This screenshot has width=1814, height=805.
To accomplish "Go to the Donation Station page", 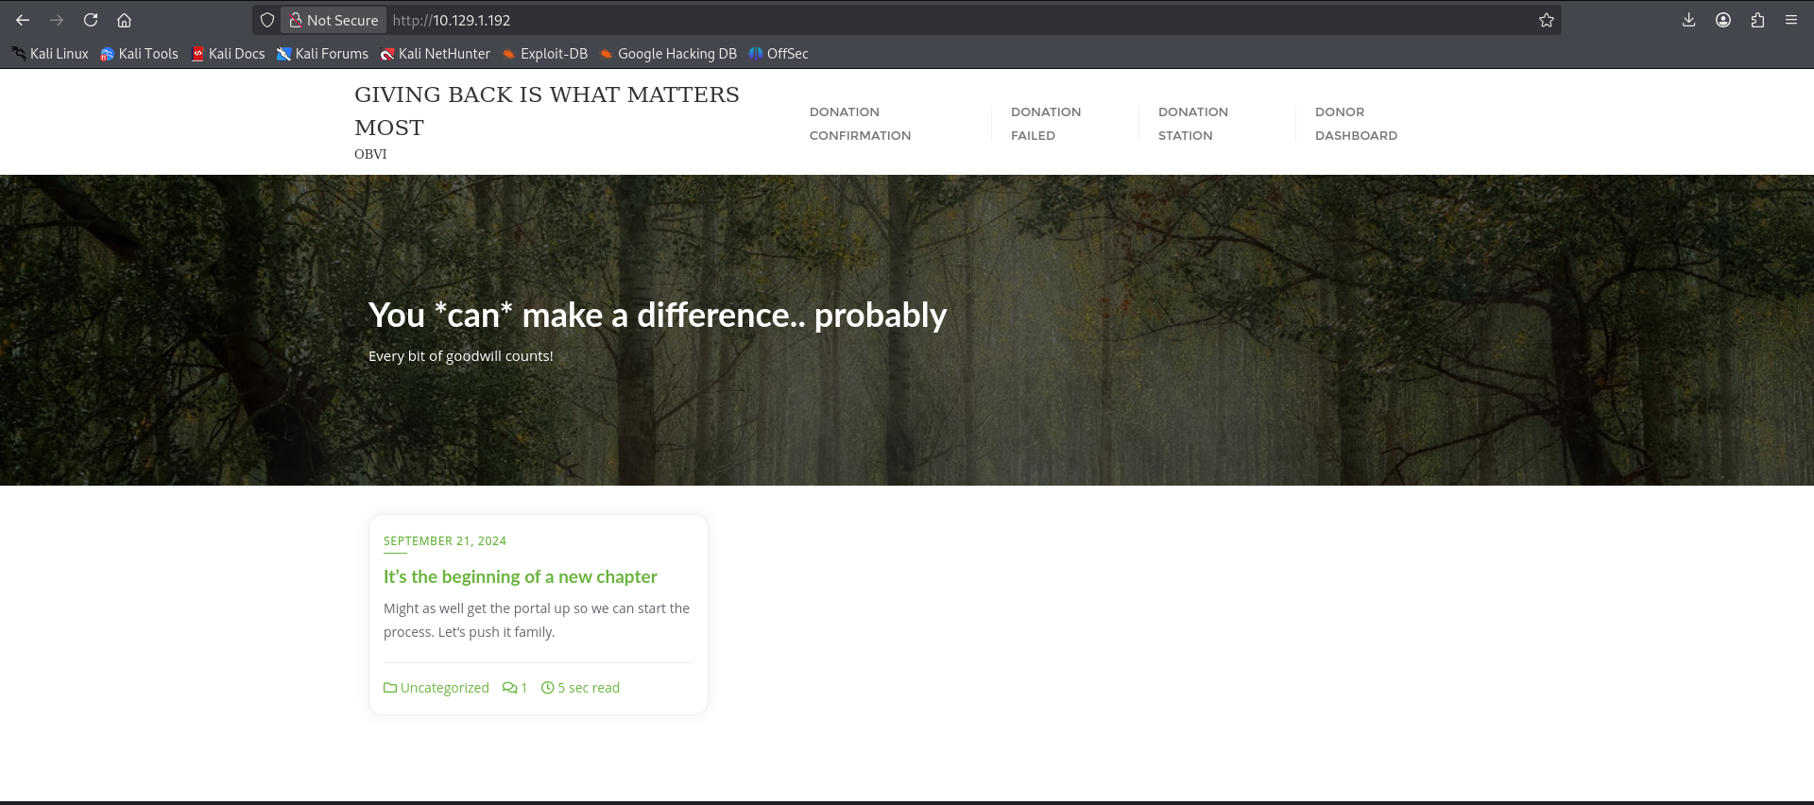I will [x=1192, y=124].
